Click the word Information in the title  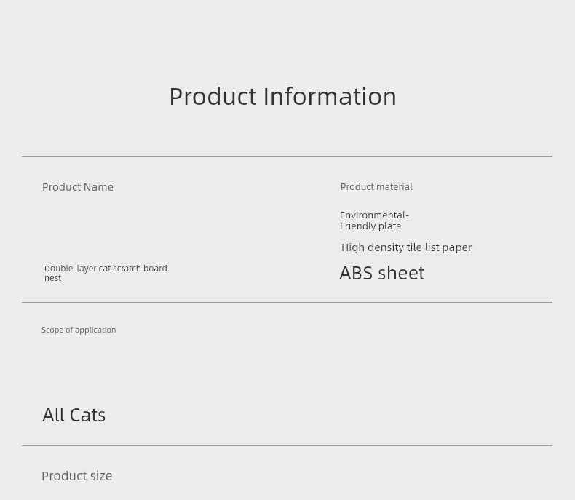330,97
